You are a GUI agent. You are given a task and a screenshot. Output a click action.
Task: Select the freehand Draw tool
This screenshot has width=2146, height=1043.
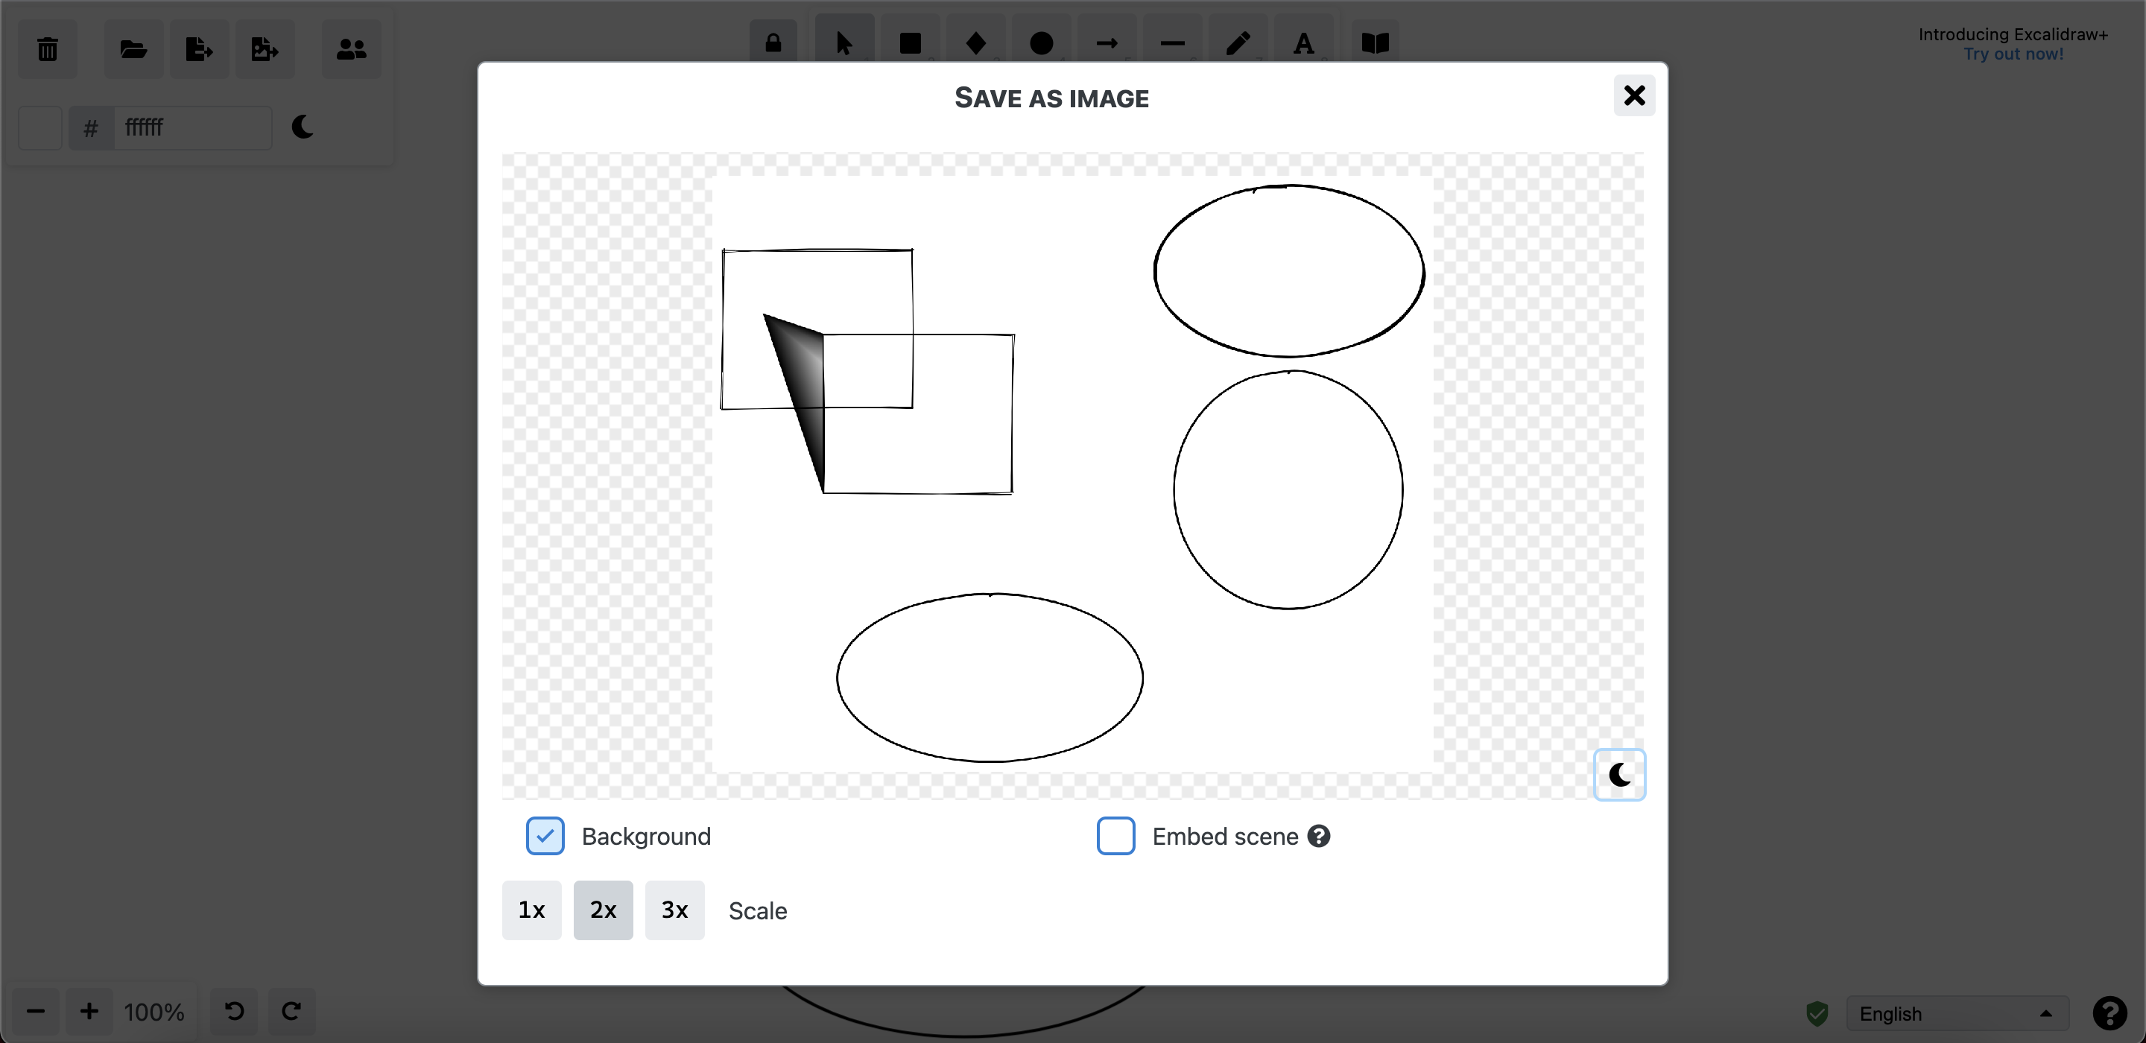coord(1238,43)
